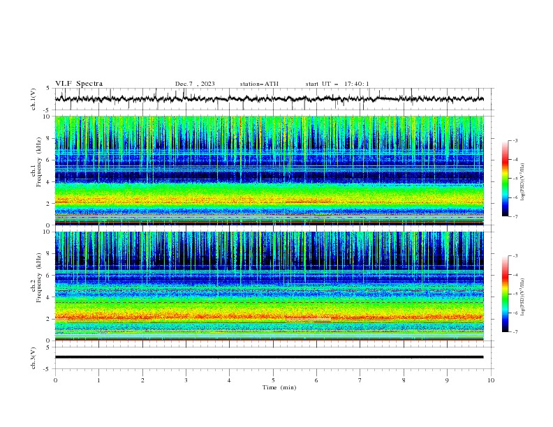Click the flat ch.3 voltage trace
Screen dimensions: 553x427
269,357
